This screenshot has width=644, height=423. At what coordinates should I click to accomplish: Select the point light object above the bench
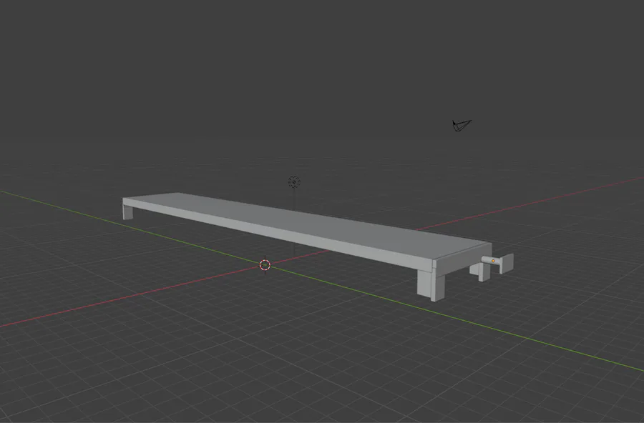click(x=294, y=181)
